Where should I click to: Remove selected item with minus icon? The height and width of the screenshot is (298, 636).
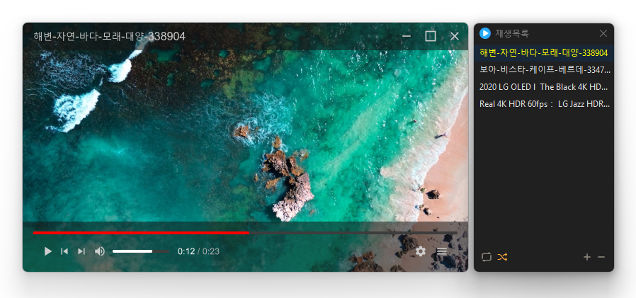[601, 257]
